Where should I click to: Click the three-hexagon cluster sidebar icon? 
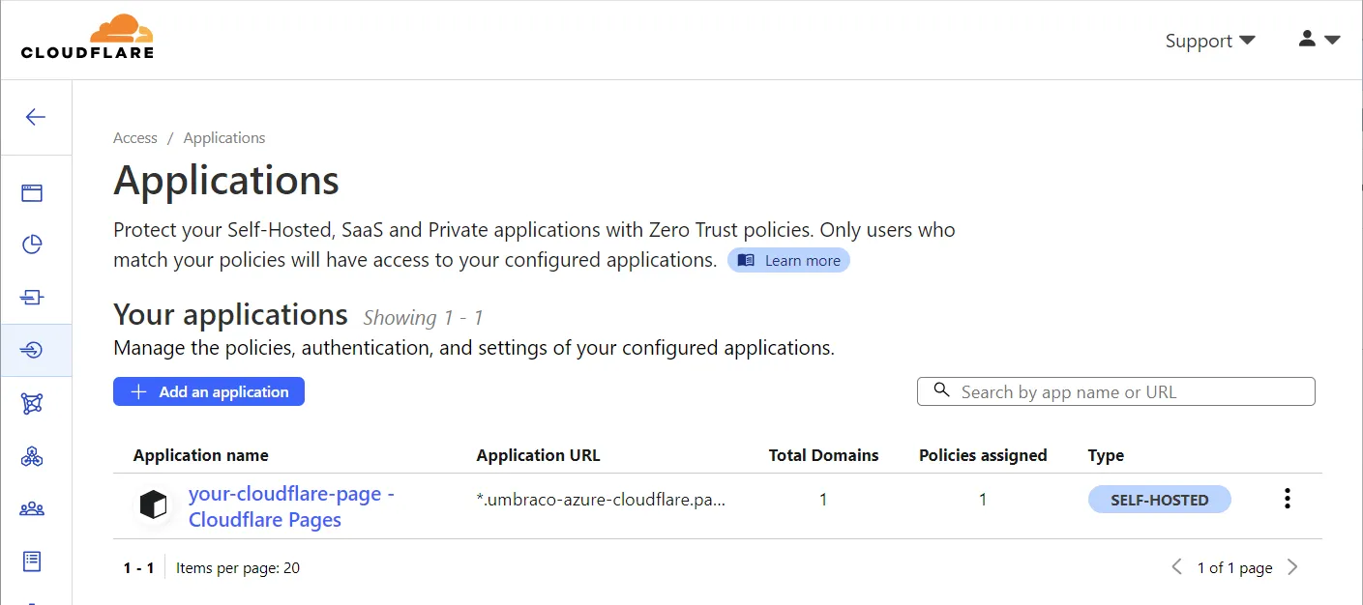(33, 456)
